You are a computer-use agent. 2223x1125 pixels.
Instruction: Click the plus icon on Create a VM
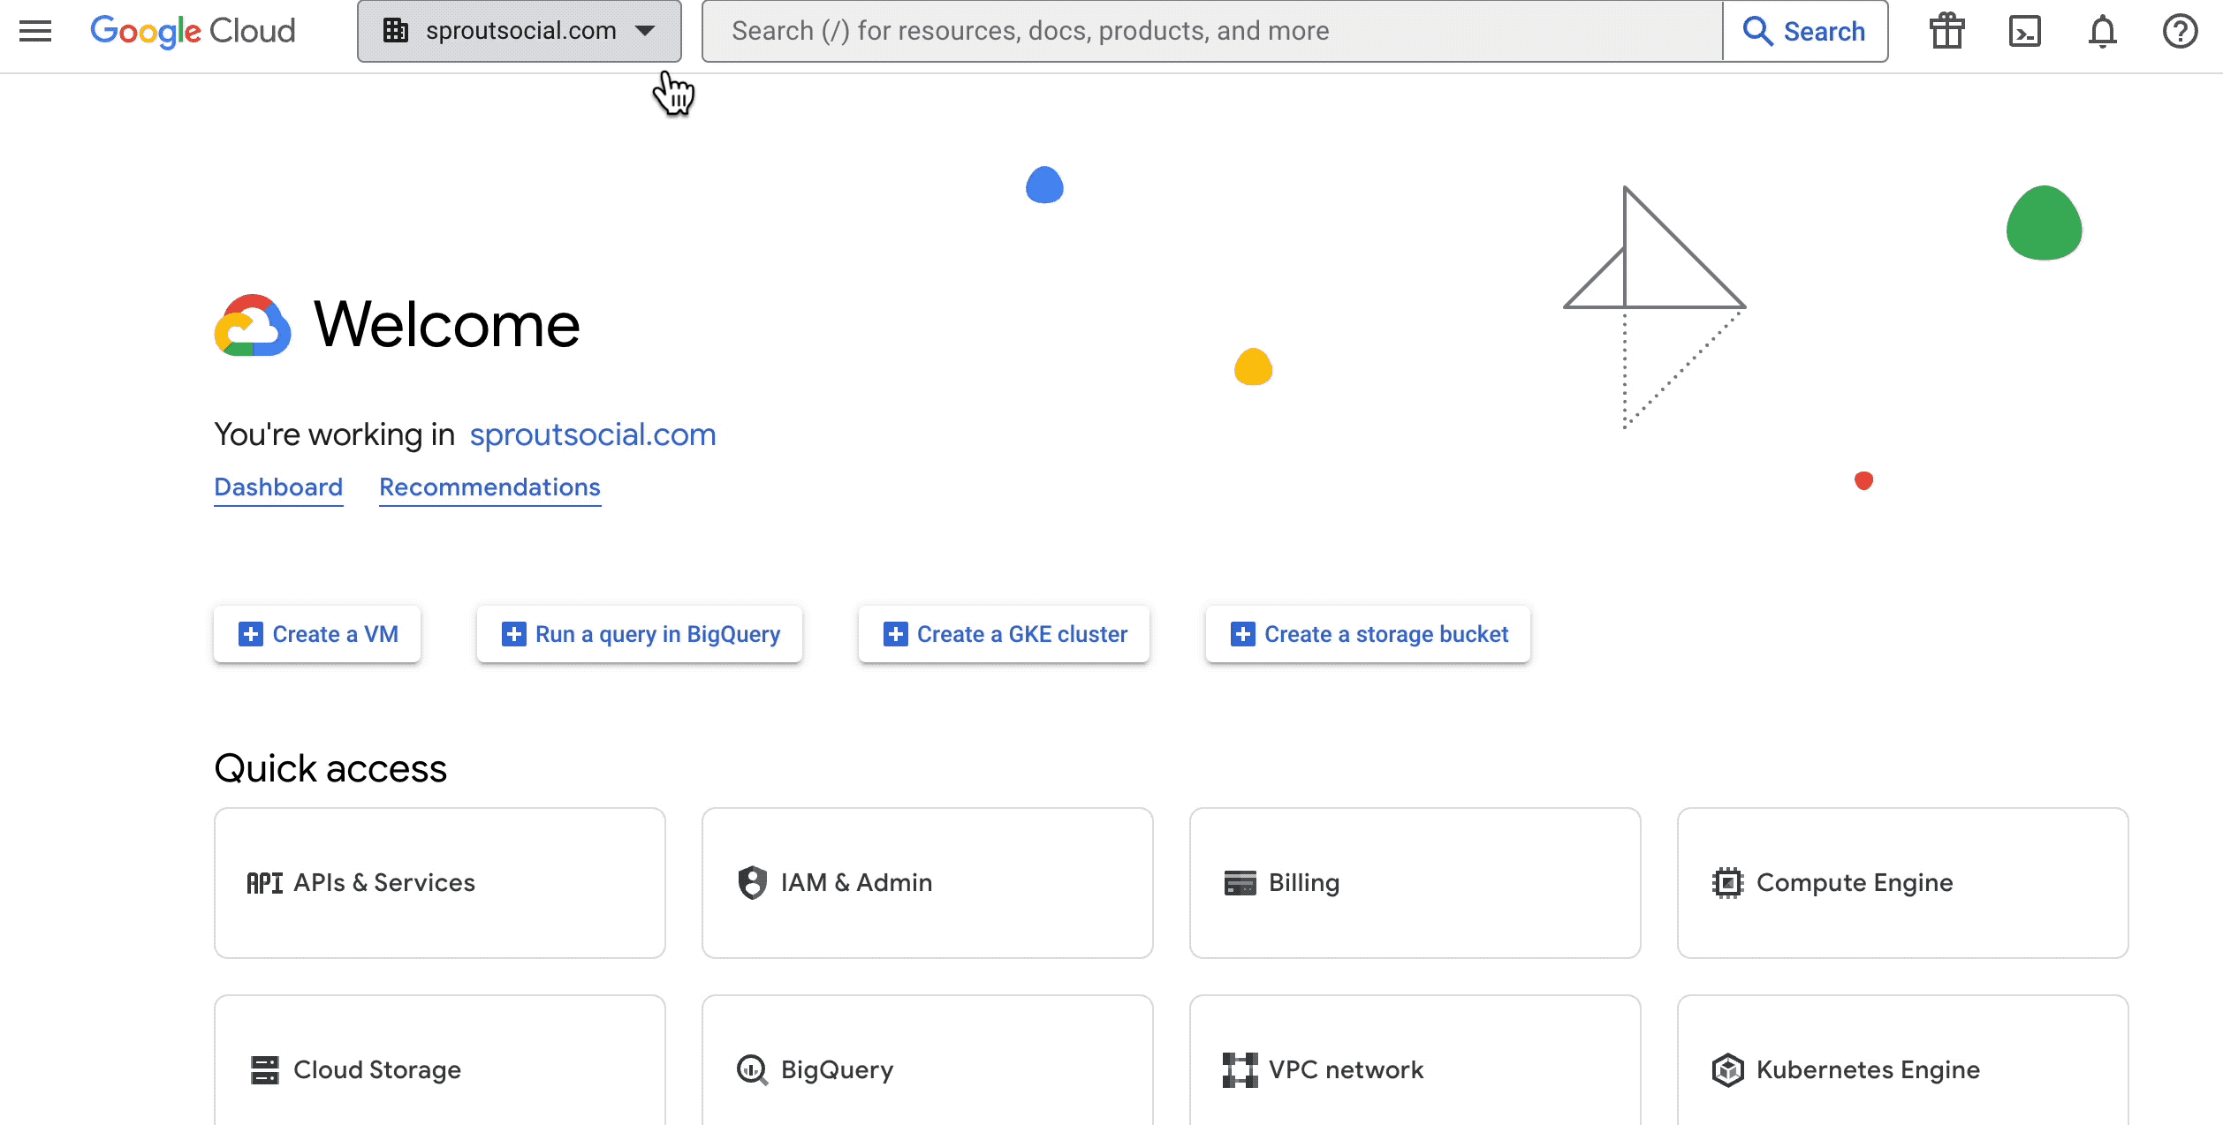[251, 634]
